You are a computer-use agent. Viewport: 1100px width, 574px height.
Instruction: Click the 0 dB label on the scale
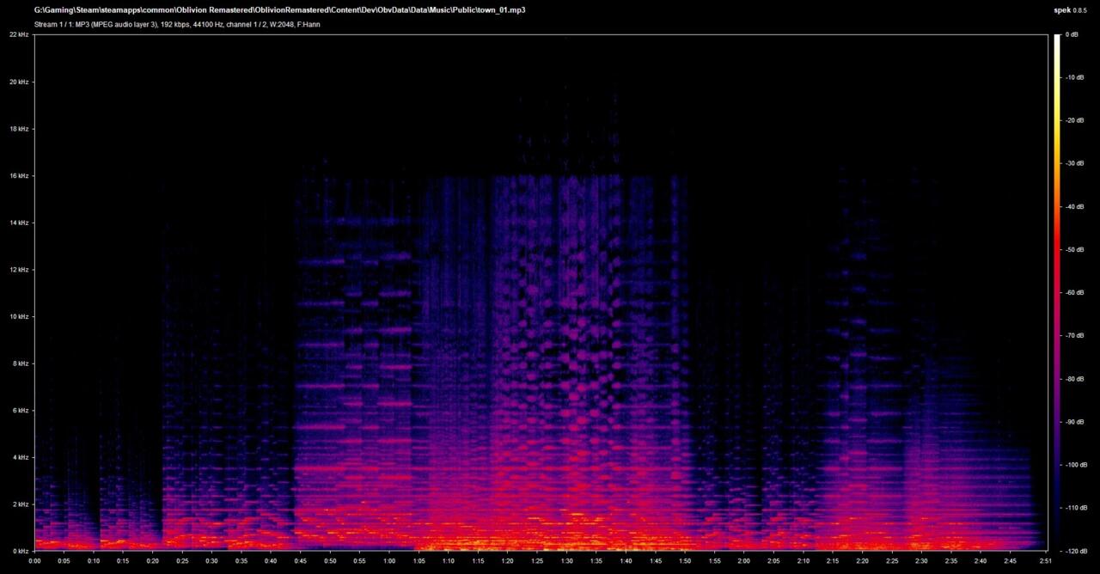[x=1072, y=34]
